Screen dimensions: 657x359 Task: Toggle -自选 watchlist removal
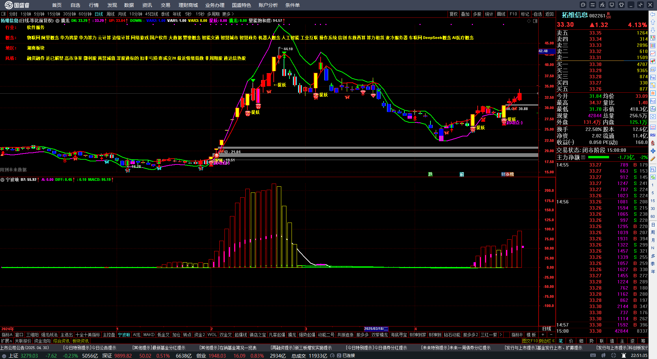(538, 14)
